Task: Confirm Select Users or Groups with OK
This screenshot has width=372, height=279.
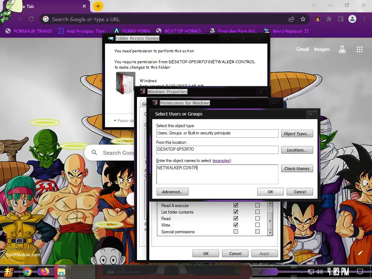Action: 270,192
